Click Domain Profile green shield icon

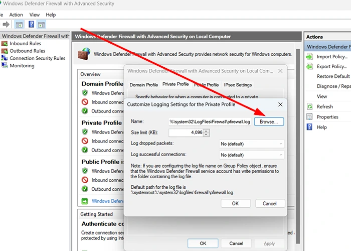click(x=85, y=93)
